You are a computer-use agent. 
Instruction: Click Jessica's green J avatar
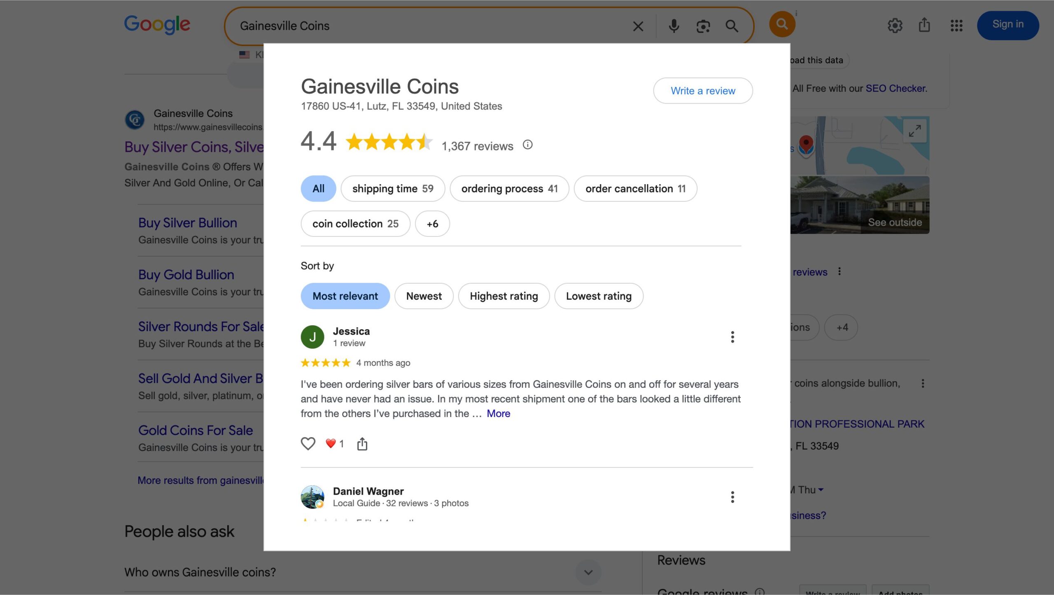pyautogui.click(x=312, y=337)
